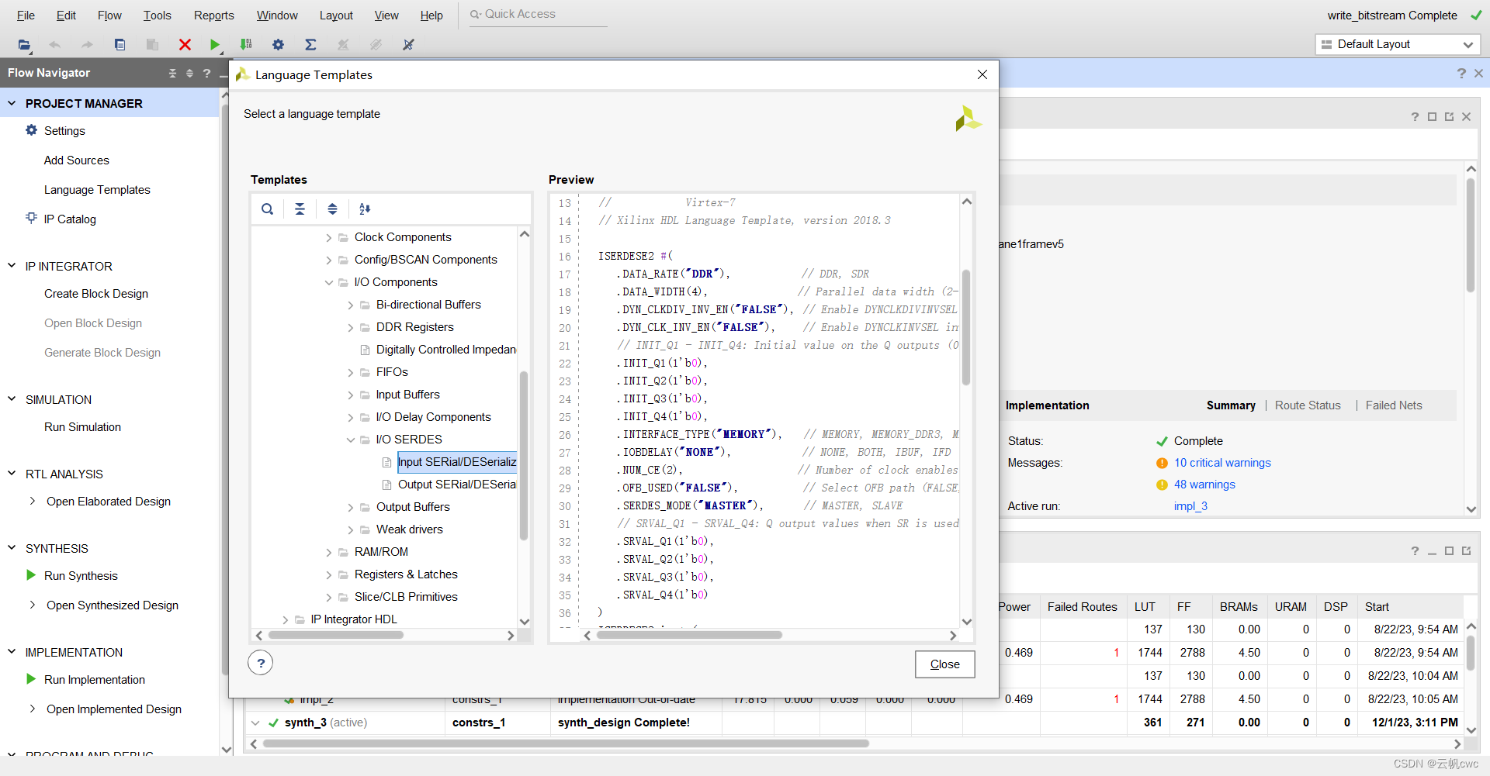Image resolution: width=1490 pixels, height=776 pixels.
Task: Click Open Synthesized Design
Action: coord(113,605)
